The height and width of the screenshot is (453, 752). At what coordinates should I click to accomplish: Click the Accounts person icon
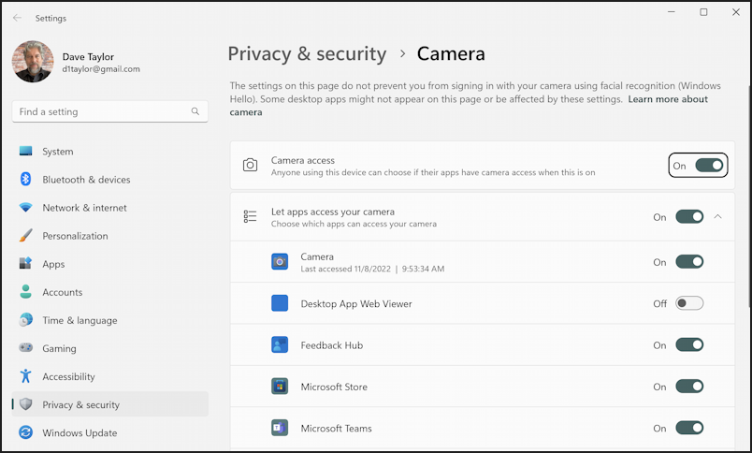coord(25,292)
